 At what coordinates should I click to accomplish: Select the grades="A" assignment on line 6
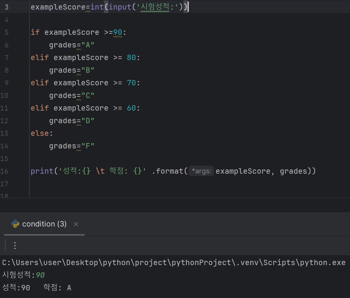pos(71,45)
